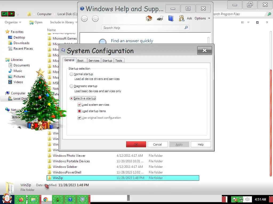This screenshot has width=273, height=204.
Task: Open Explorer help question mark icon
Action: [267, 22]
